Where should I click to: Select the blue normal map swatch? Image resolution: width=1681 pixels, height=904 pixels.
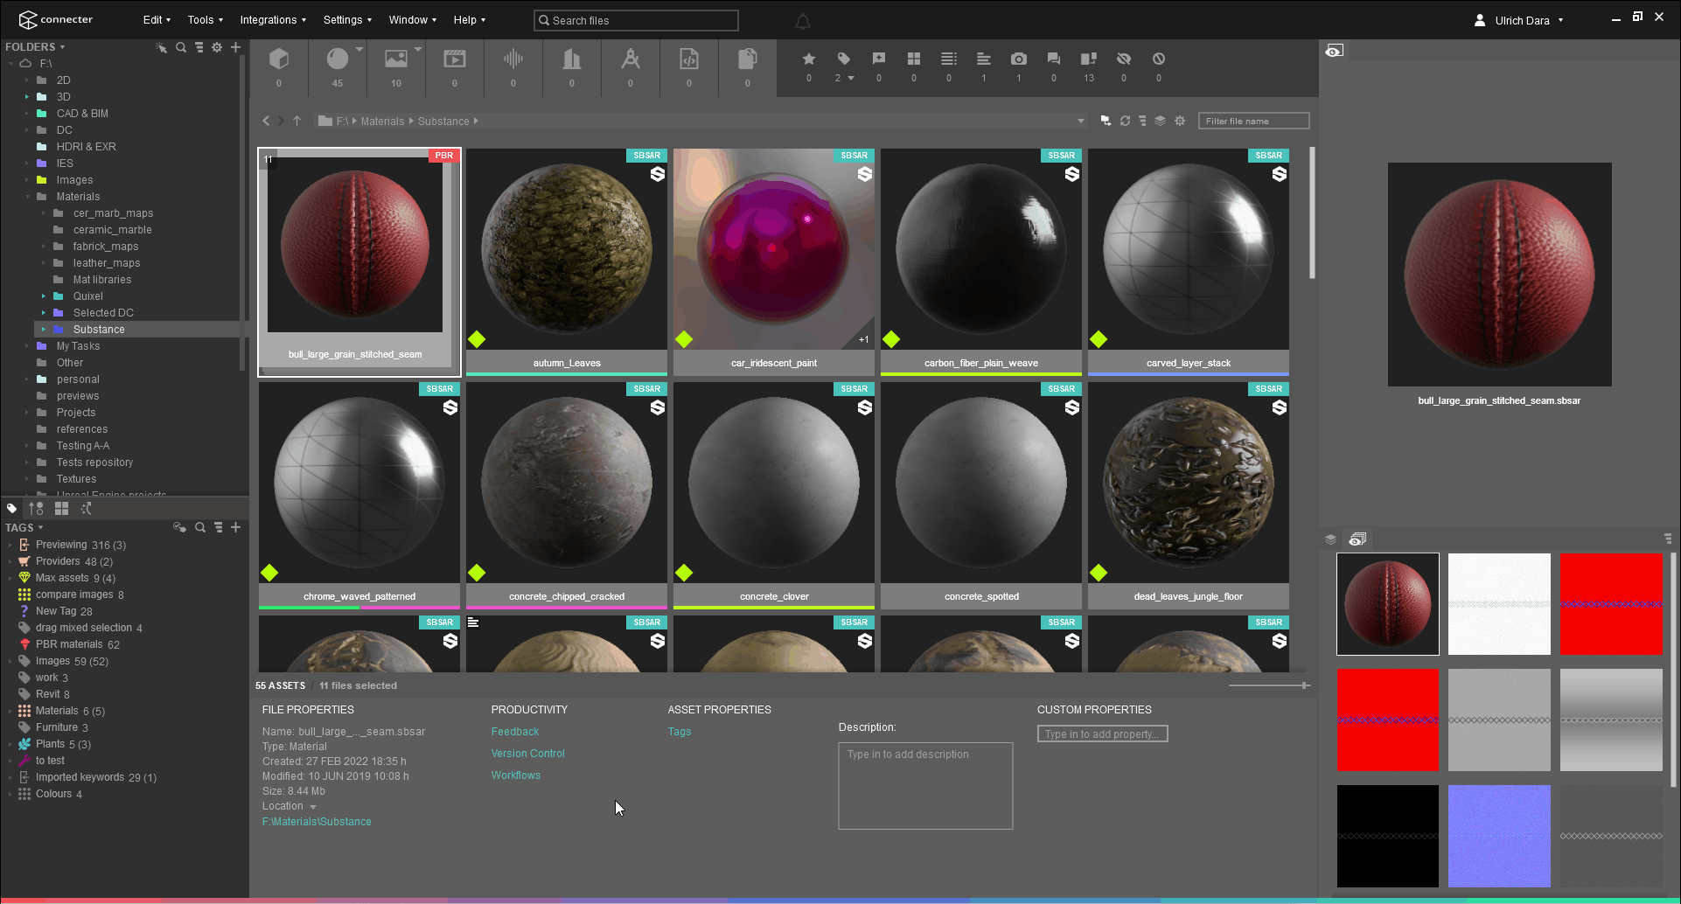pos(1499,836)
